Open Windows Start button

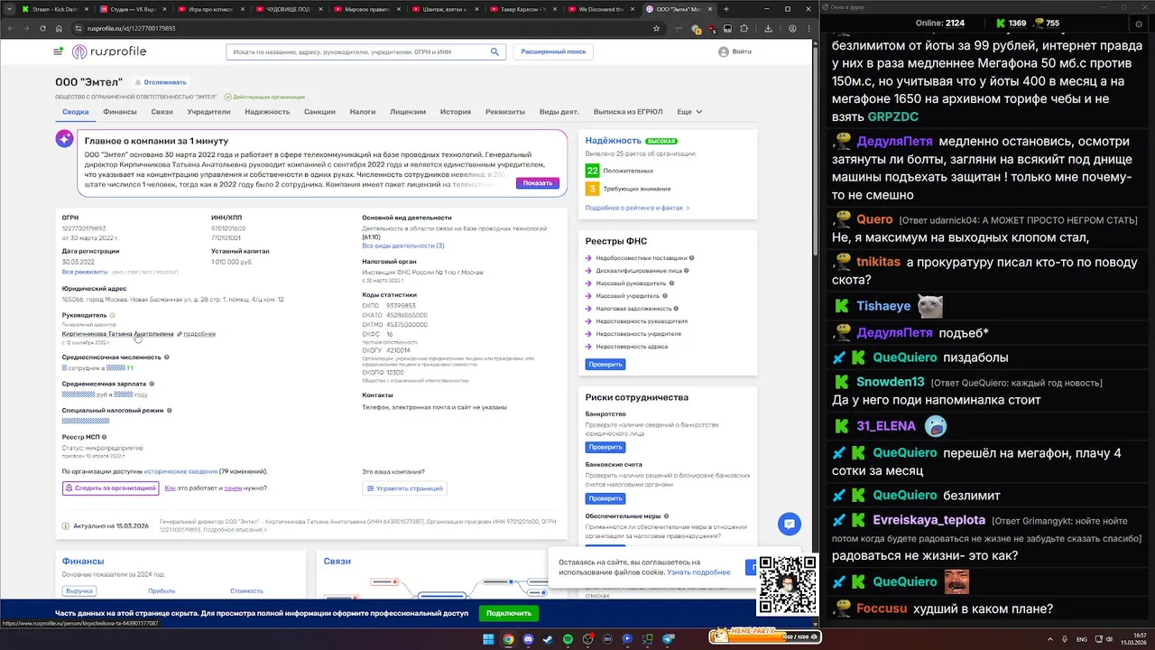(488, 639)
